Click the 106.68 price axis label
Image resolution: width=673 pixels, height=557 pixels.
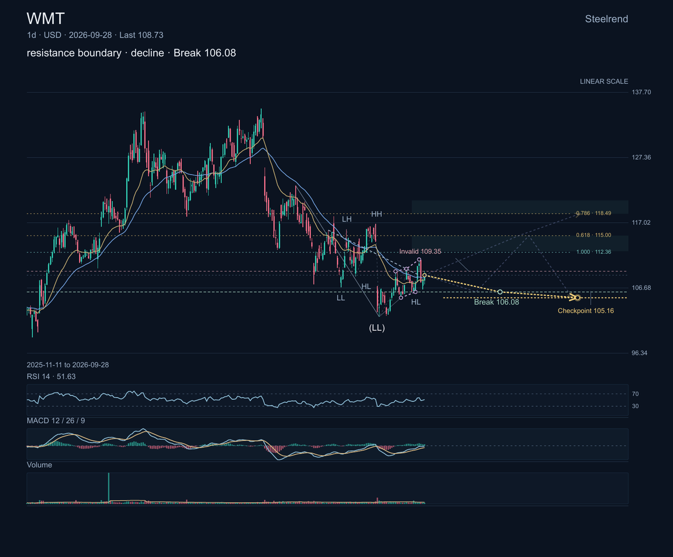[x=641, y=288]
